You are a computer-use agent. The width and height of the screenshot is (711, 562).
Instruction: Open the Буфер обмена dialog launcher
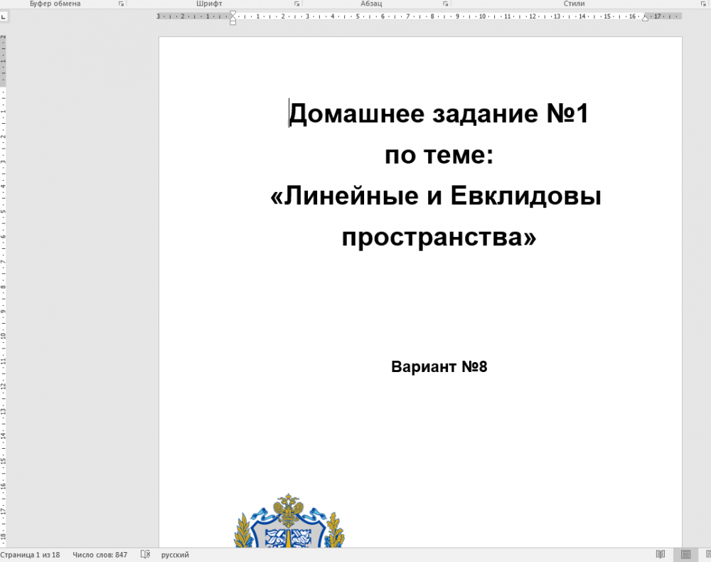pyautogui.click(x=121, y=4)
